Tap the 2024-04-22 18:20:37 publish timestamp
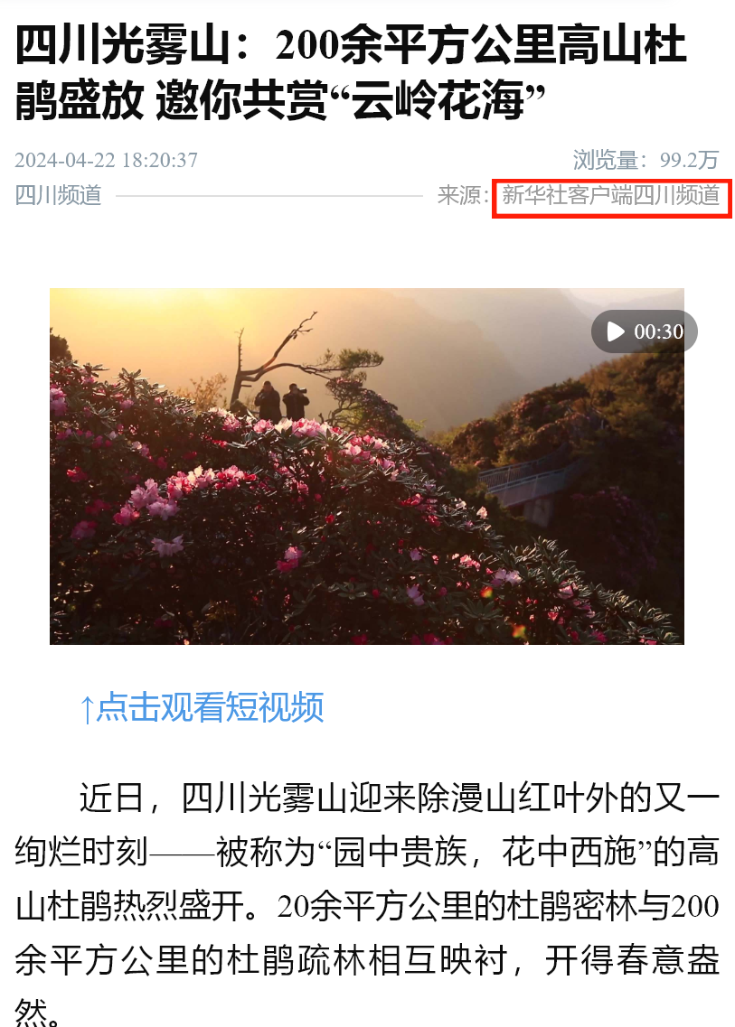 click(106, 160)
